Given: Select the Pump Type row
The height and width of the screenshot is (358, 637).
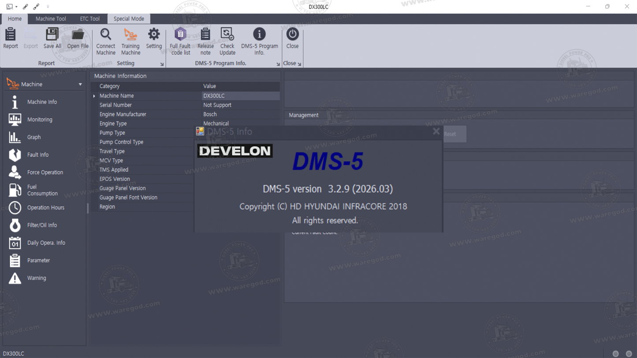Looking at the screenshot, I should pos(143,133).
